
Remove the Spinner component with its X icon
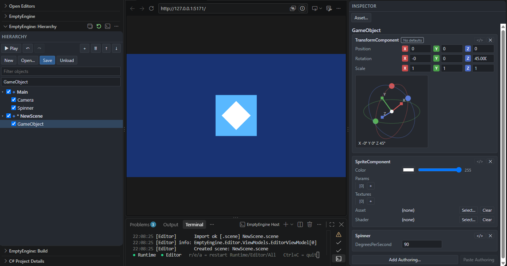pyautogui.click(x=491, y=236)
